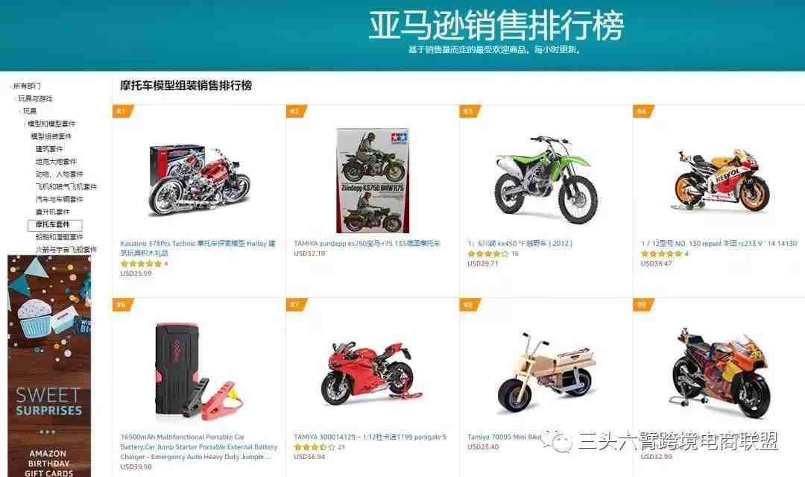The width and height of the screenshot is (805, 477).
Task: Click the WeChat logo in watermark
Action: tap(557, 441)
